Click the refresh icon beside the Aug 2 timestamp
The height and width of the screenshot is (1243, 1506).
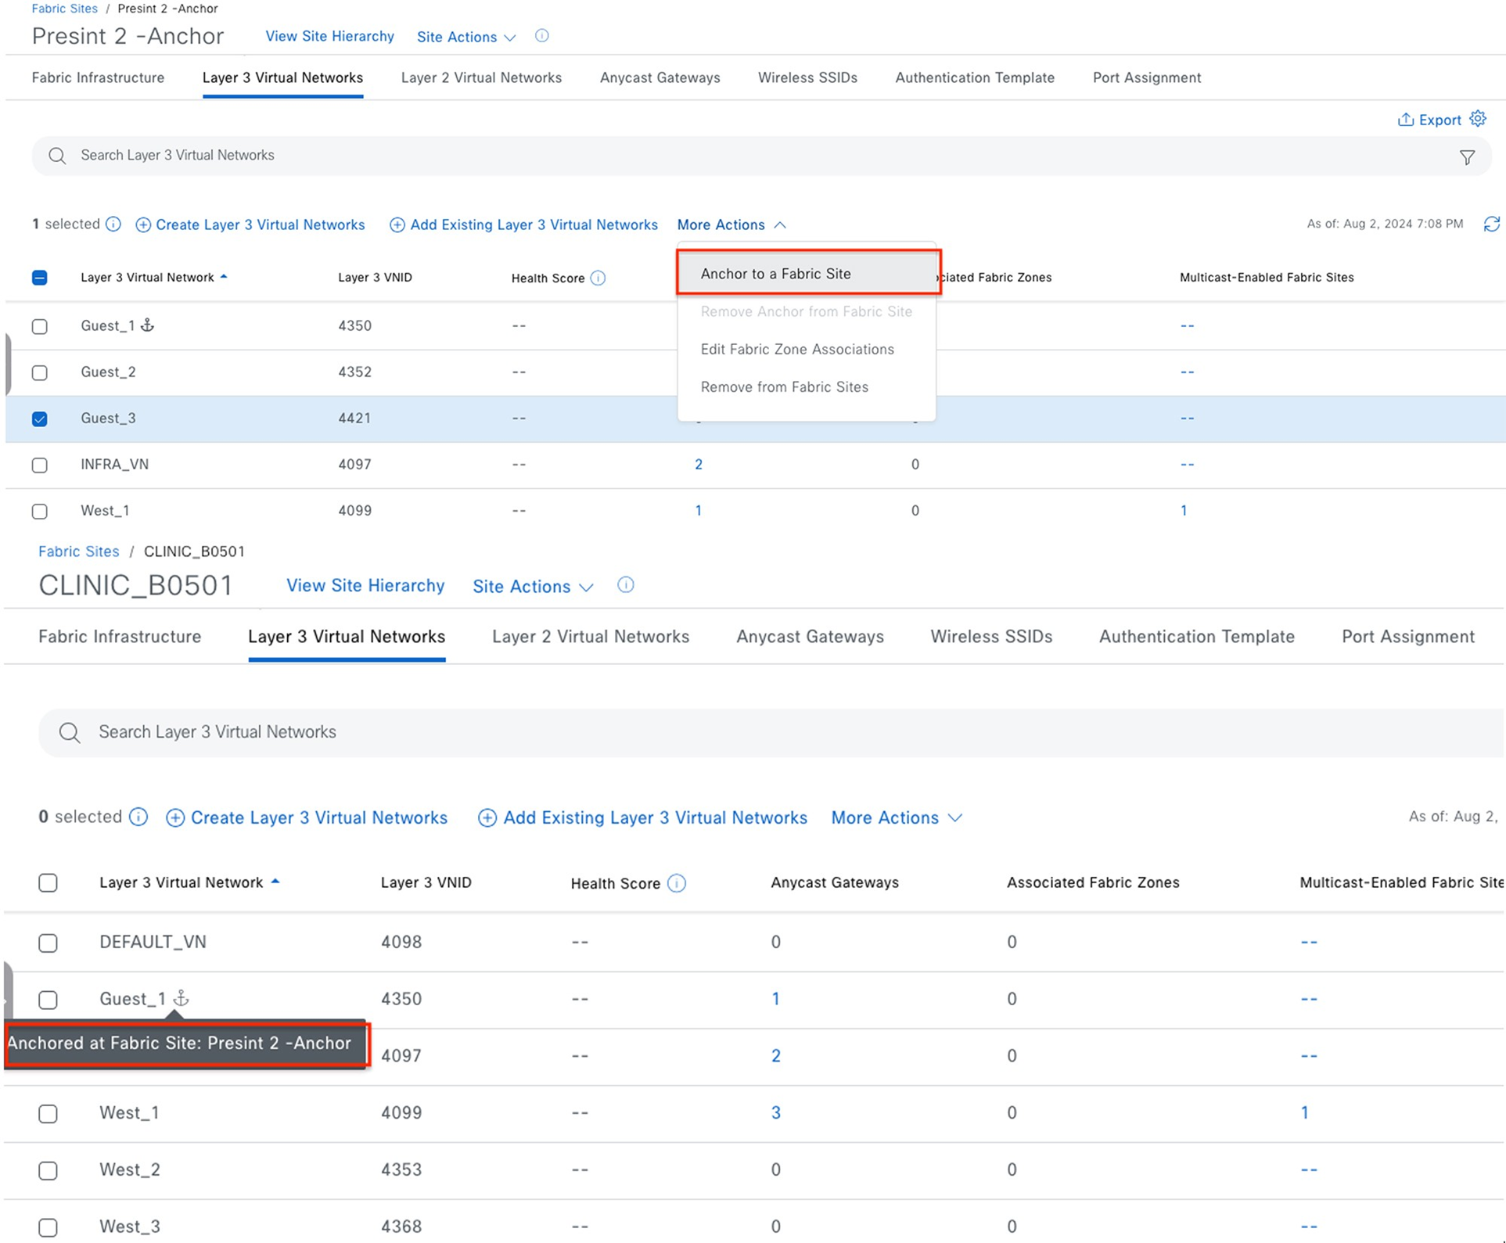click(x=1491, y=225)
